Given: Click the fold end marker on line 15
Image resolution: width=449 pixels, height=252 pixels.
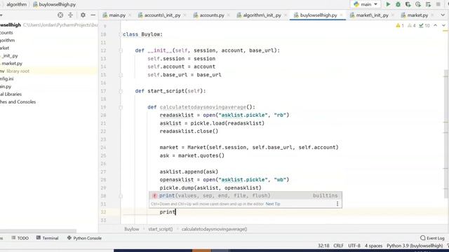Looking at the screenshot, I should click(121, 75).
